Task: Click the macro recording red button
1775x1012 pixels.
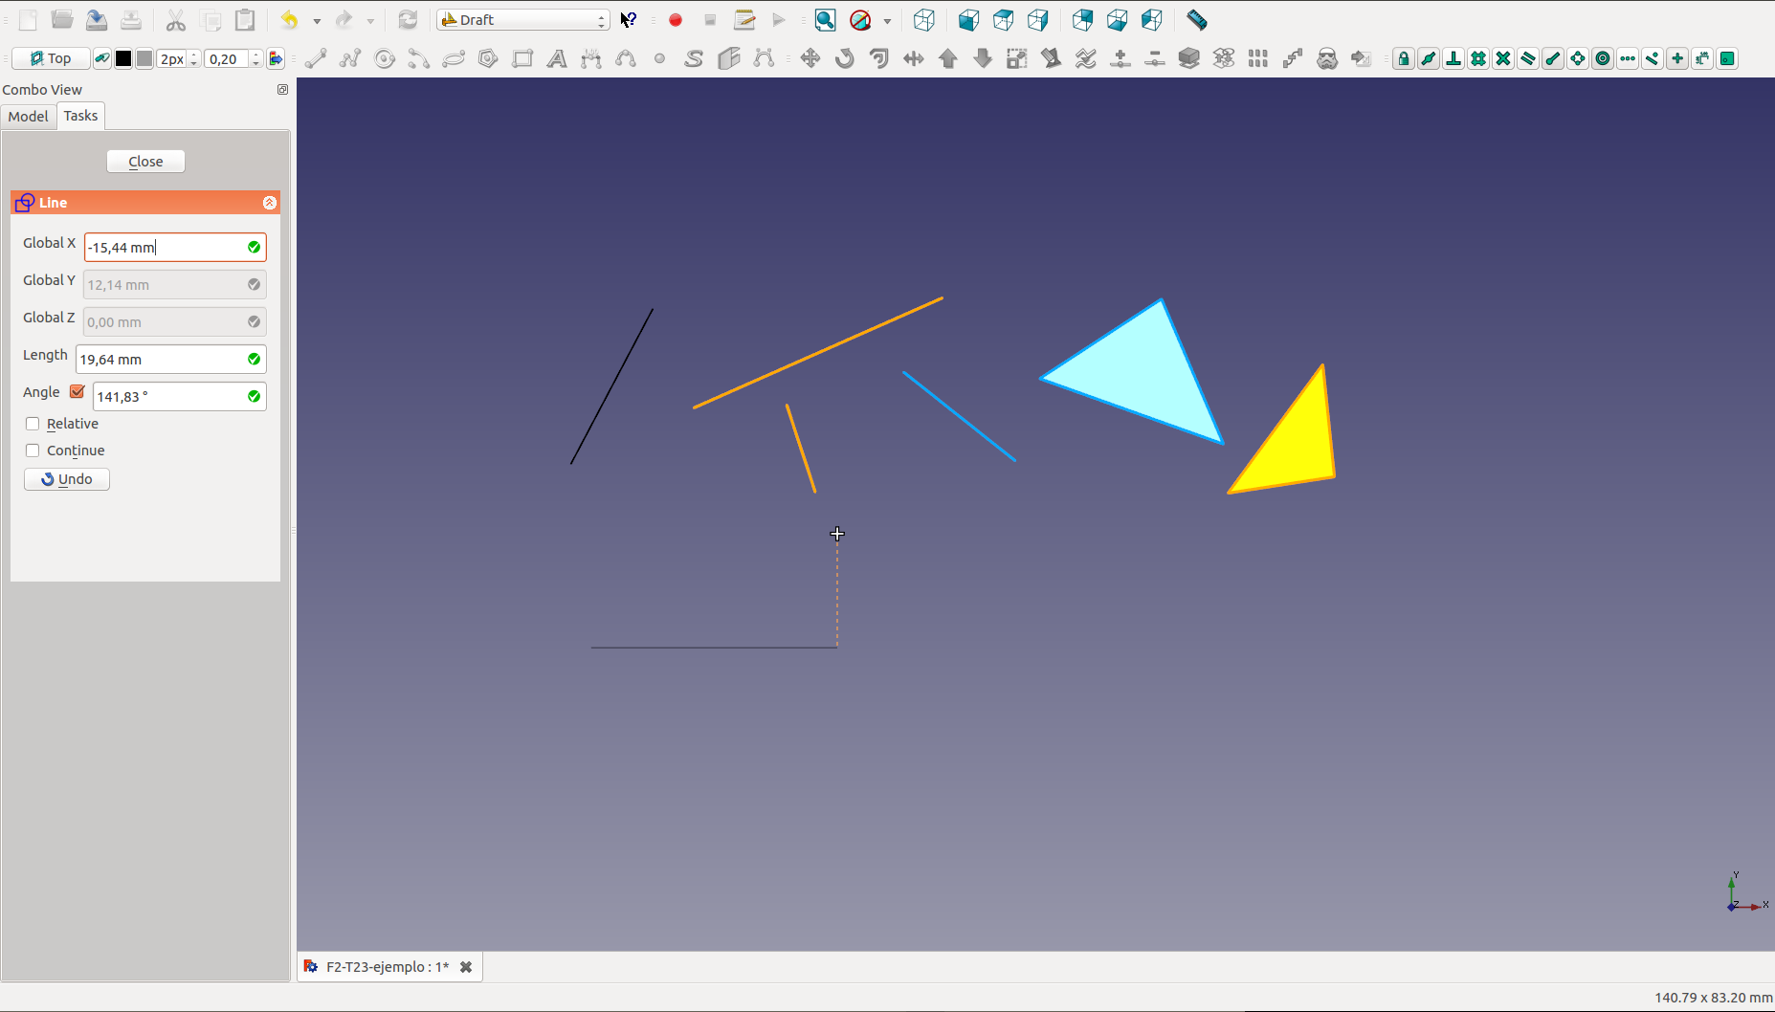Action: point(676,20)
